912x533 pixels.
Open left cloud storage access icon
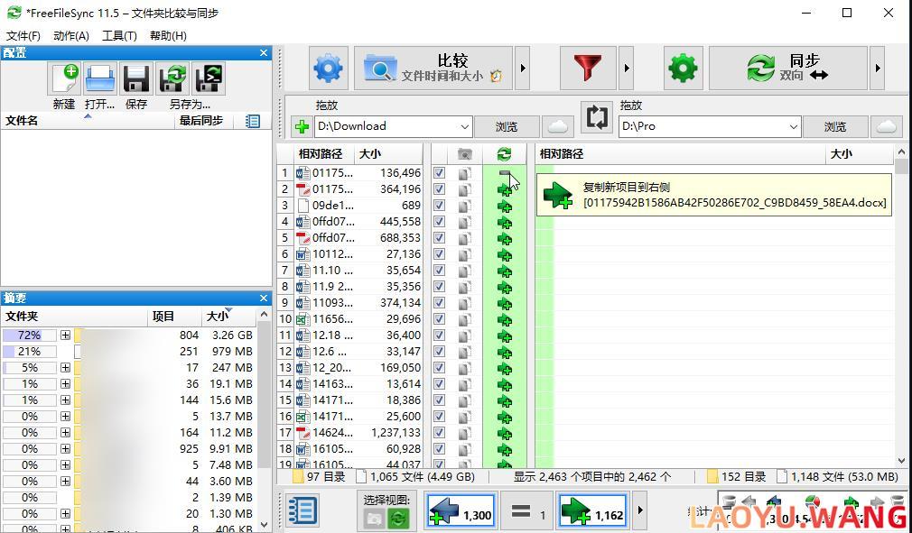558,126
